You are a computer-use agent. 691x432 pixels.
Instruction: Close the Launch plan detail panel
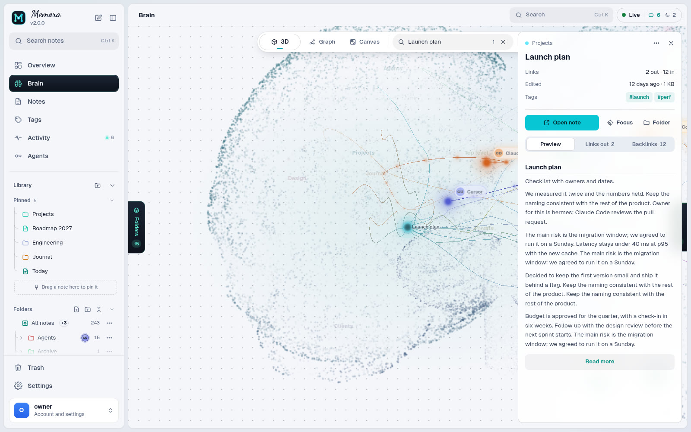(671, 43)
